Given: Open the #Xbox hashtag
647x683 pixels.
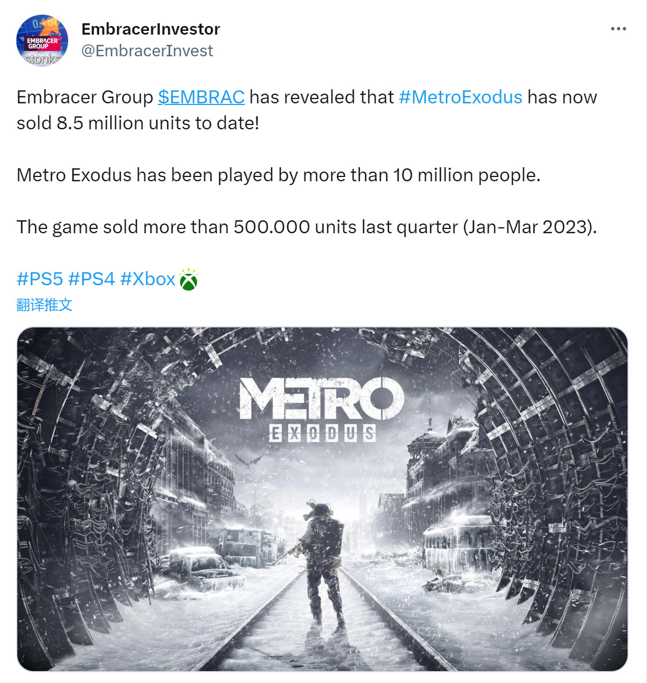Looking at the screenshot, I should (147, 279).
